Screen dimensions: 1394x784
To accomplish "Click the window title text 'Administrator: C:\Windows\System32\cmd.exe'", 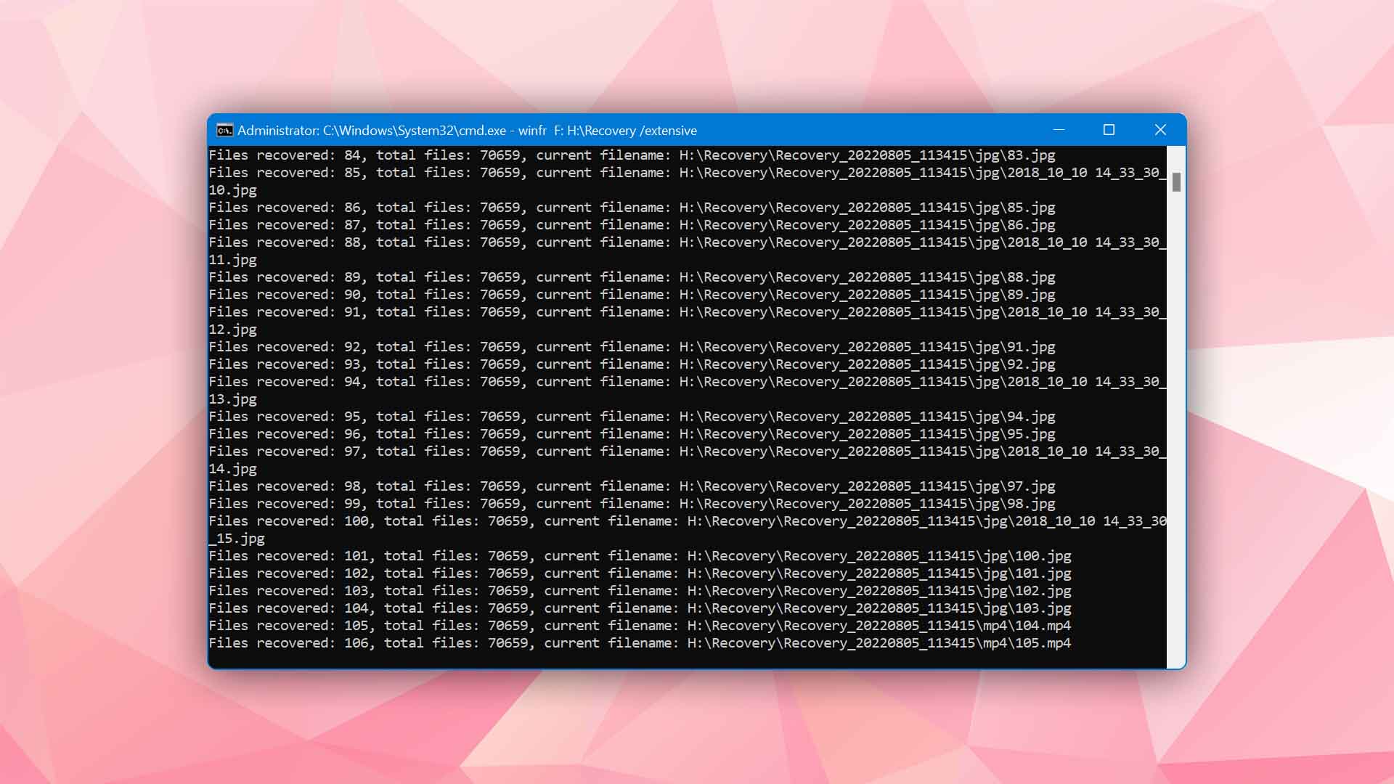I will [372, 131].
